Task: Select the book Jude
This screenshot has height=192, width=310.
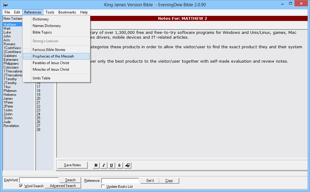Action: (x=7, y=122)
